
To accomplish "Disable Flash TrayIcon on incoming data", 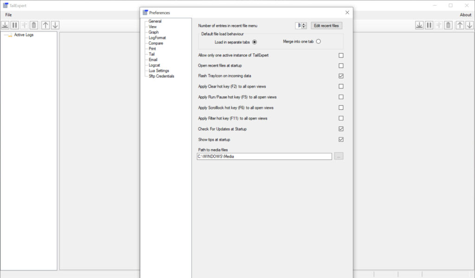I will pos(341,76).
